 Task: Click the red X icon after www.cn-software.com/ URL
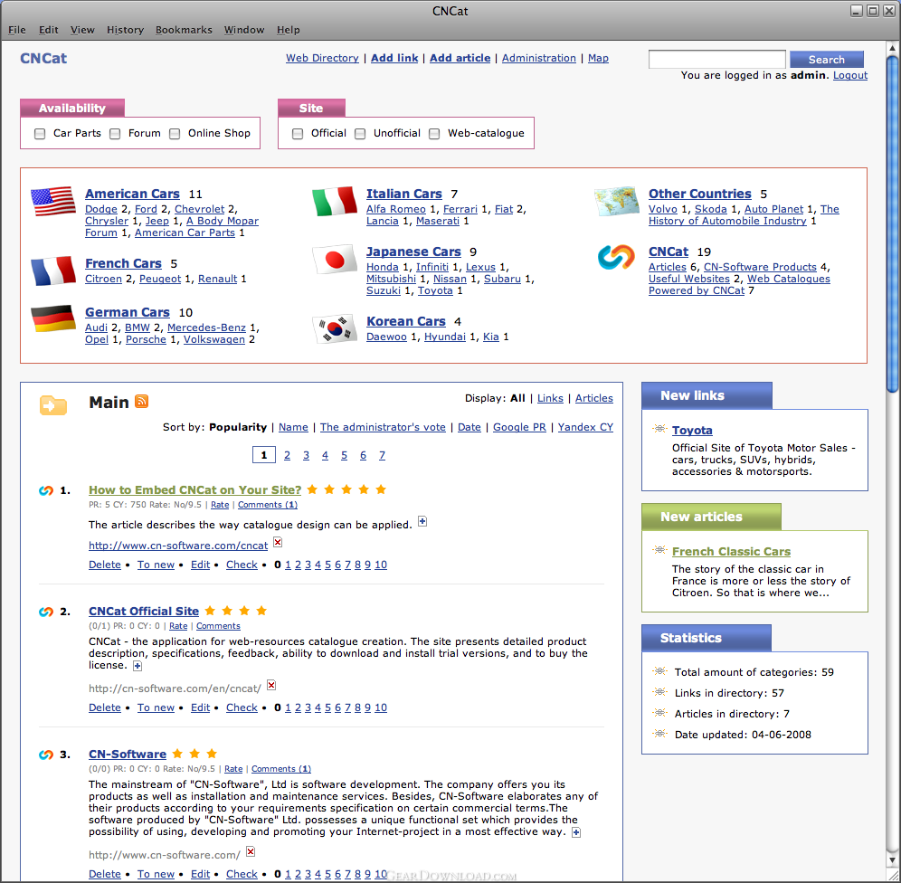click(251, 851)
